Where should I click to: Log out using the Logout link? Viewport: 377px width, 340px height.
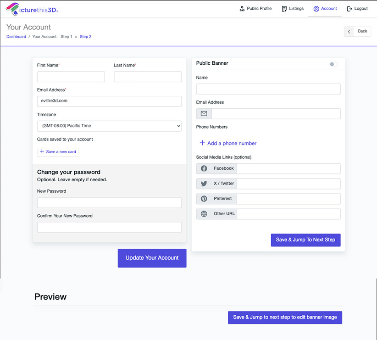357,9
